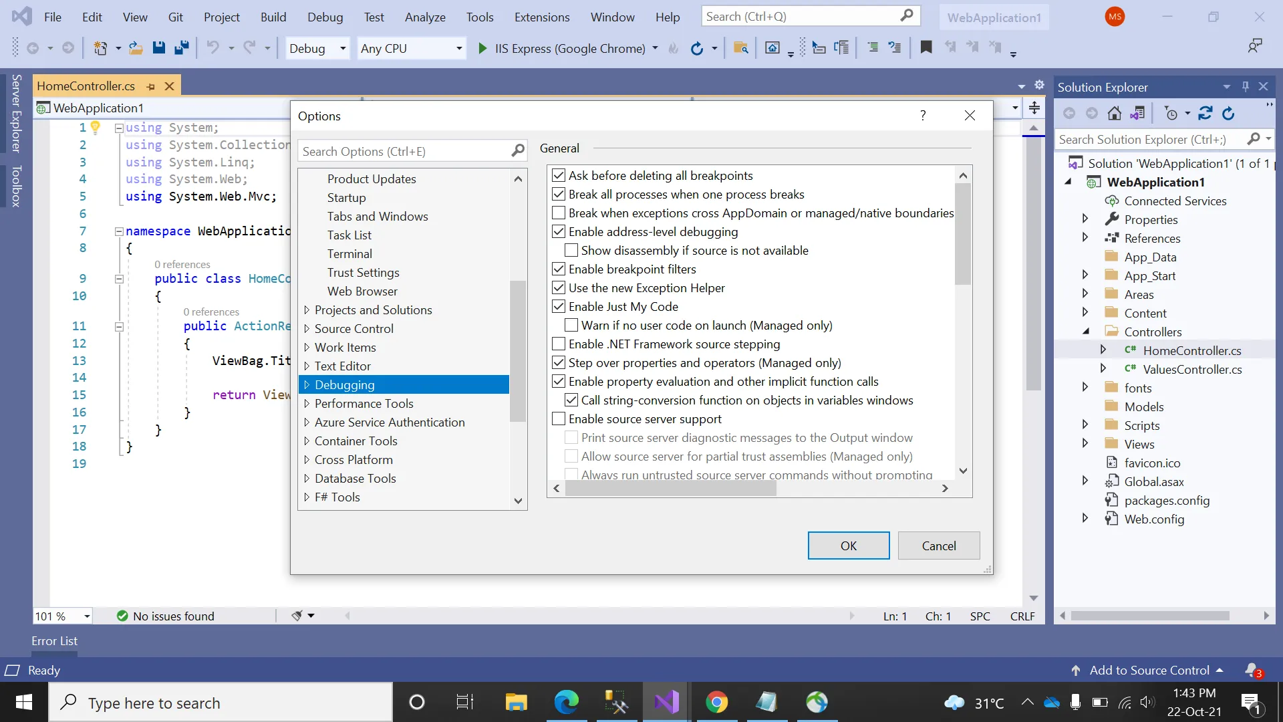Image resolution: width=1283 pixels, height=722 pixels.
Task: Click the Redo arrow icon
Action: 250,47
